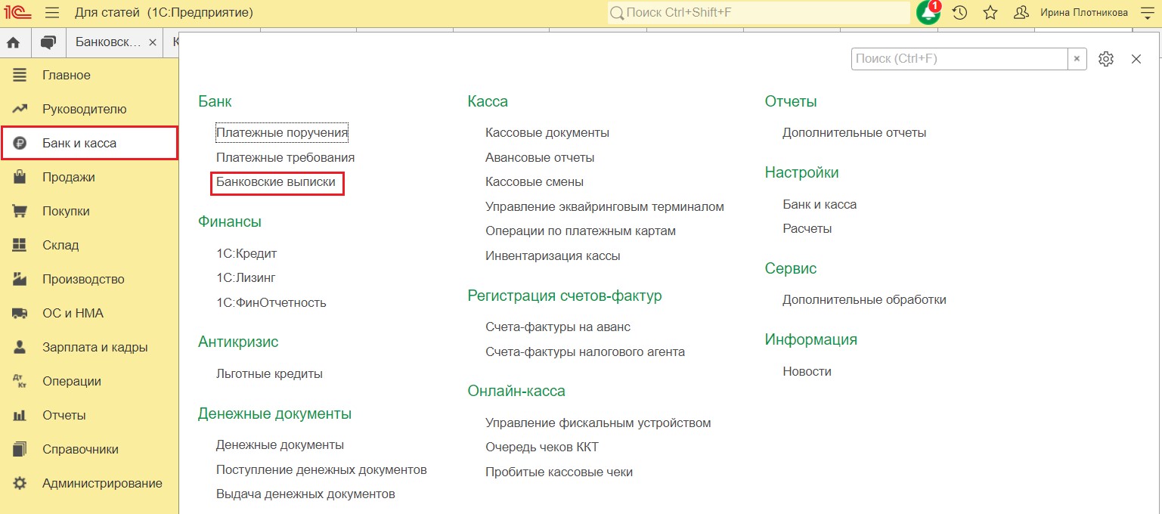
Task: Clear the menu search with x button
Action: [1077, 59]
